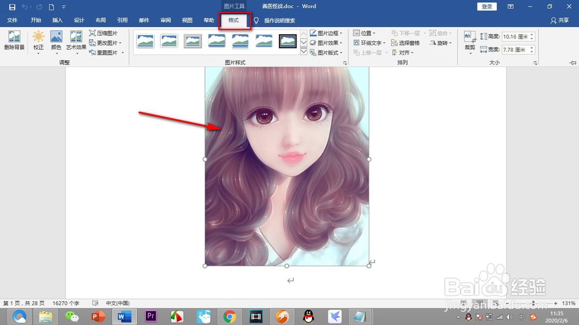Click the Save icon in quick access toolbar
This screenshot has width=579, height=325.
click(x=12, y=7)
